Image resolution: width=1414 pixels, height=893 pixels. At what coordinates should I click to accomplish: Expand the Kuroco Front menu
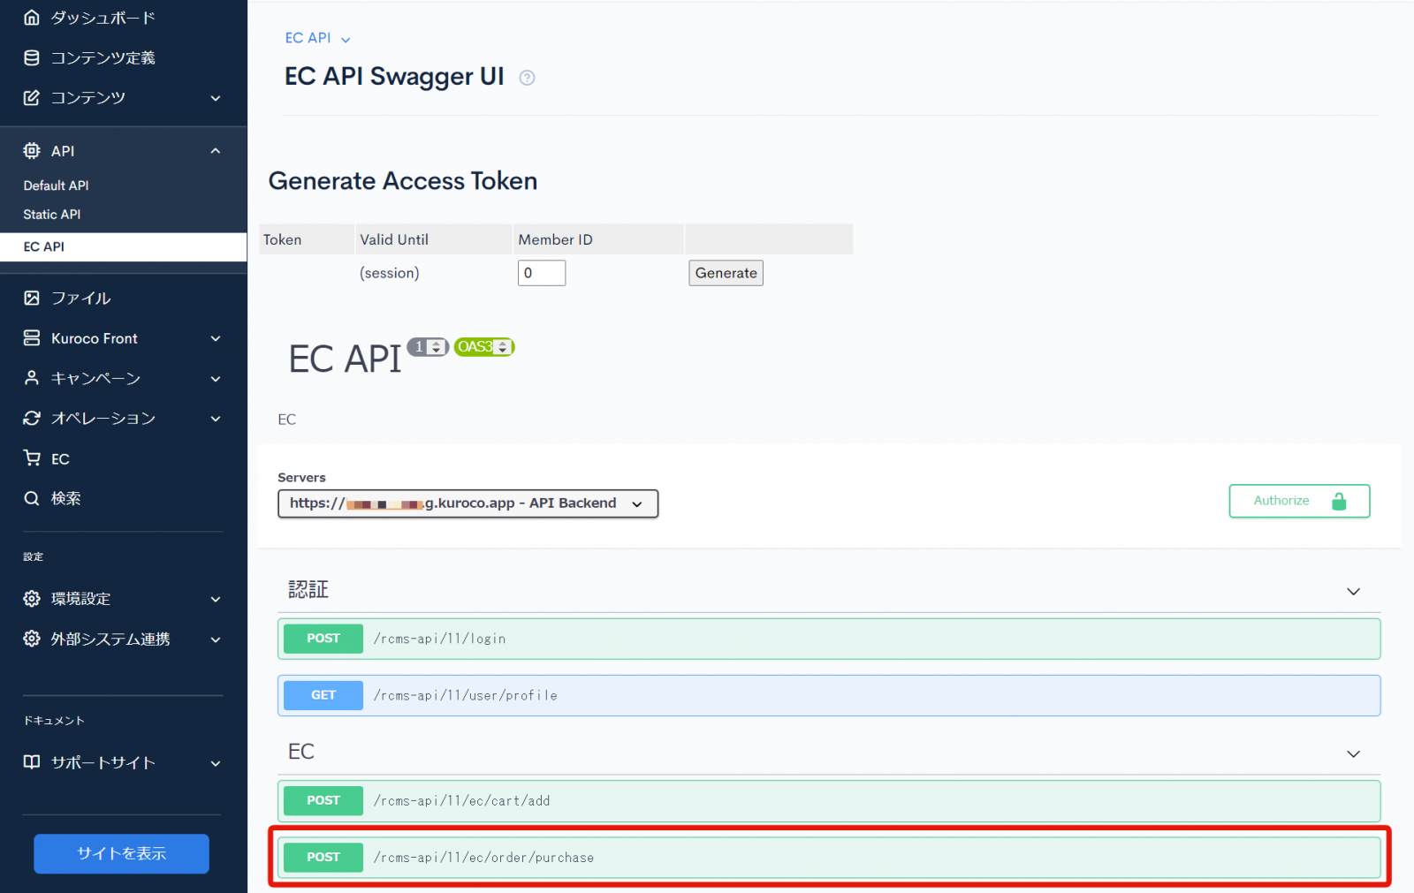coord(216,338)
